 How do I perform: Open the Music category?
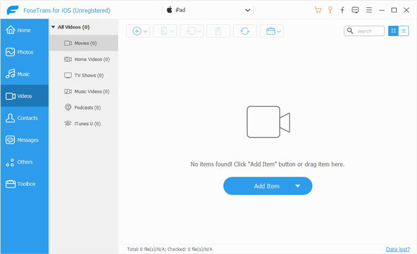24,74
